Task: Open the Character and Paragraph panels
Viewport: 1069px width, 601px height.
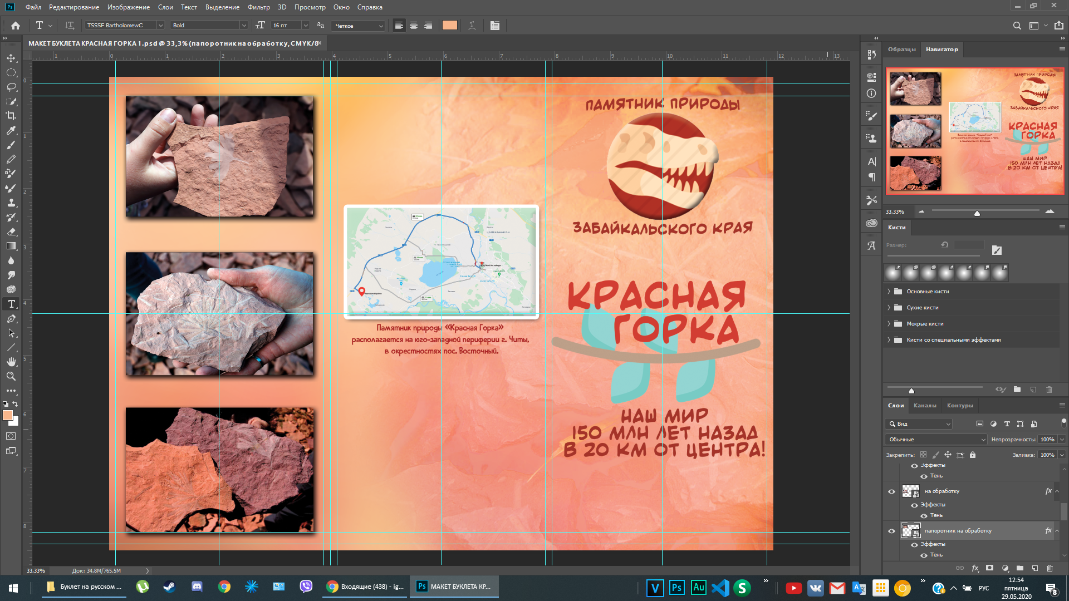Action: [495, 26]
